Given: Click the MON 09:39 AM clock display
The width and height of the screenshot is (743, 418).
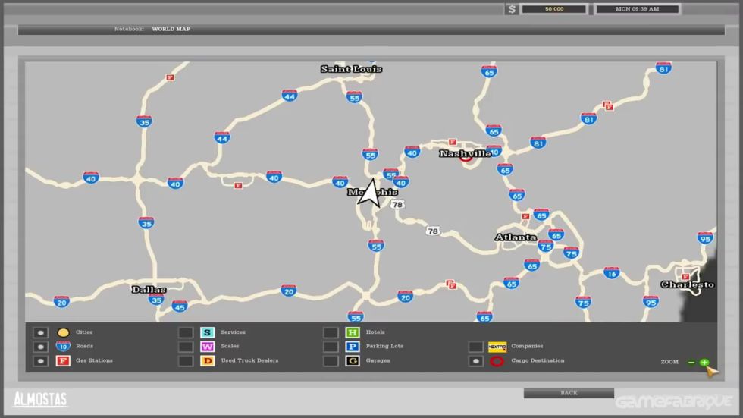Looking at the screenshot, I should pos(638,9).
